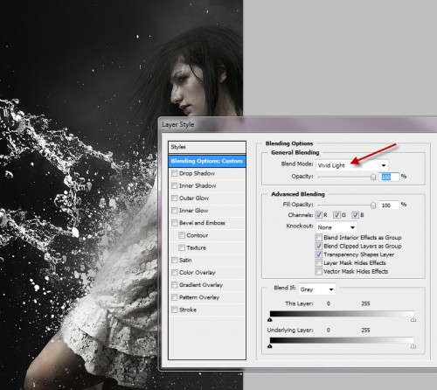437x390 pixels.
Task: Click Underlying Layer white point triangle
Action: pyautogui.click(x=413, y=346)
